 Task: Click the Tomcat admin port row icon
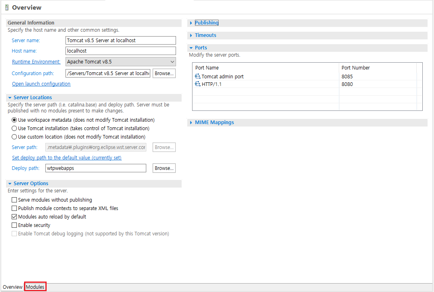tap(198, 76)
